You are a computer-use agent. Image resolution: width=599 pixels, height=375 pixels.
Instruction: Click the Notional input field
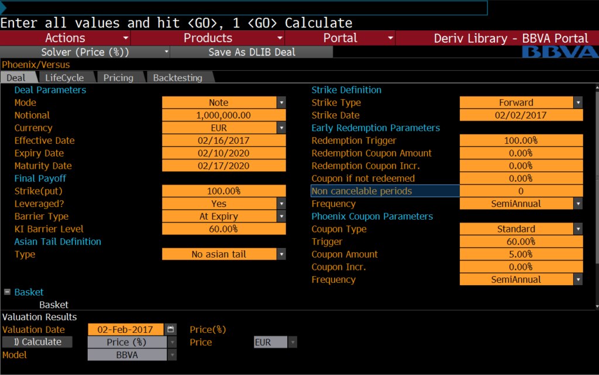[224, 115]
